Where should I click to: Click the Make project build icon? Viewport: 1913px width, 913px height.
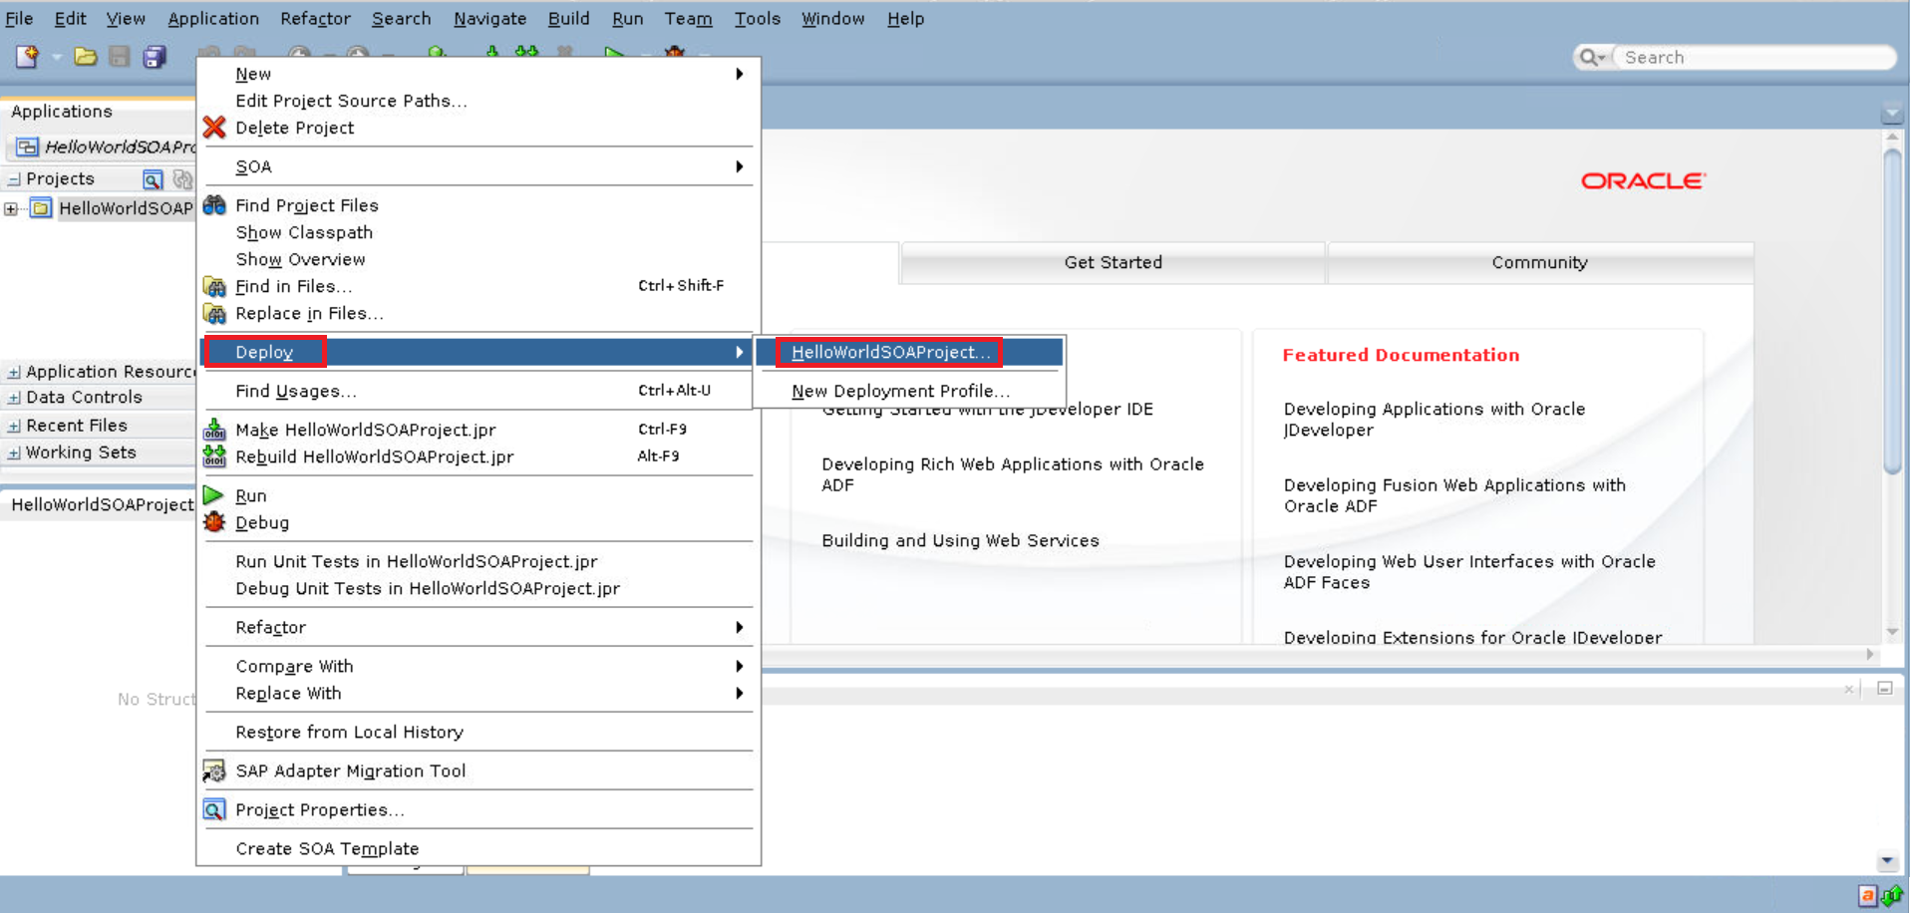(214, 430)
